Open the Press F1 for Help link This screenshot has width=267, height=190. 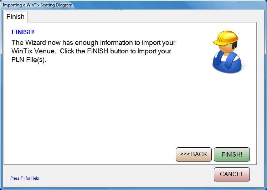(x=25, y=178)
